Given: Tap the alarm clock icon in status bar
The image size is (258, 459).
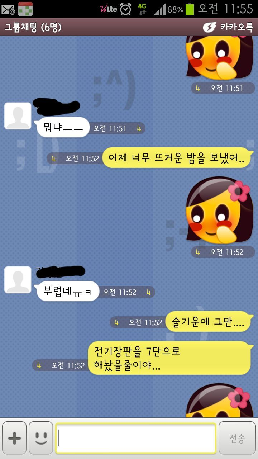Looking at the screenshot, I should tap(125, 9).
